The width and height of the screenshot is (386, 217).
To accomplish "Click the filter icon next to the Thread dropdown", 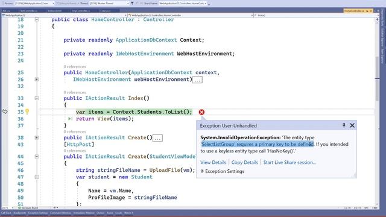I will pos(132,4).
